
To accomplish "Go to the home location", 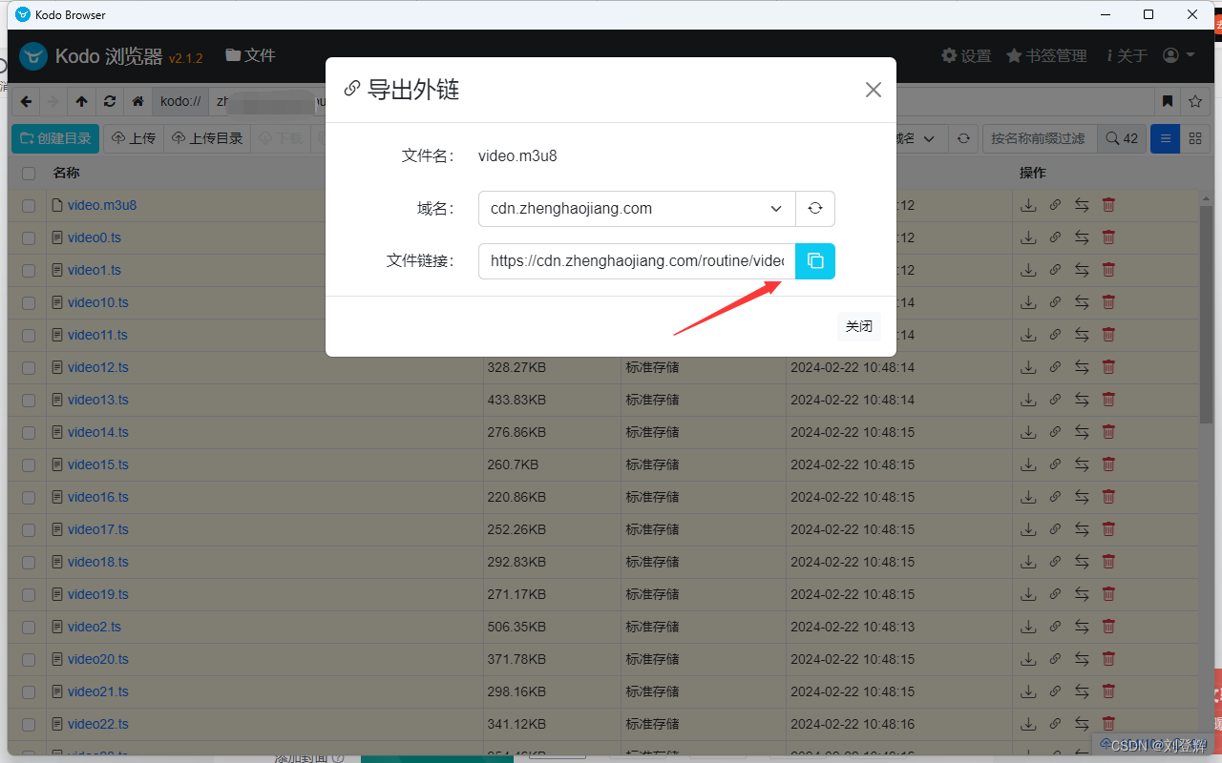I will [137, 101].
